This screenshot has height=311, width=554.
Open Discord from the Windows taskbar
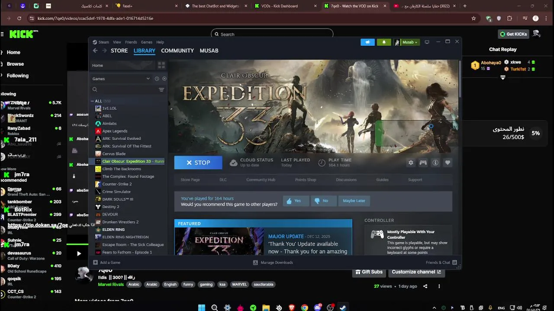[317, 308]
